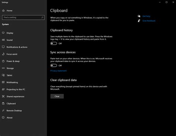
Task: Open Projecting to this PC label
Action: click(x=16, y=89)
